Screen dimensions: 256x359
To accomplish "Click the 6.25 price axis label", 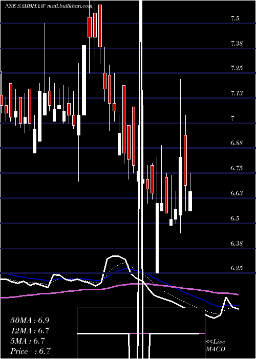I will (237, 268).
